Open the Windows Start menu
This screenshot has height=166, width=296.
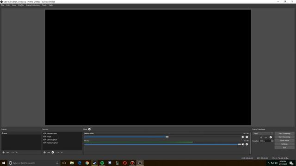pyautogui.click(x=4, y=163)
